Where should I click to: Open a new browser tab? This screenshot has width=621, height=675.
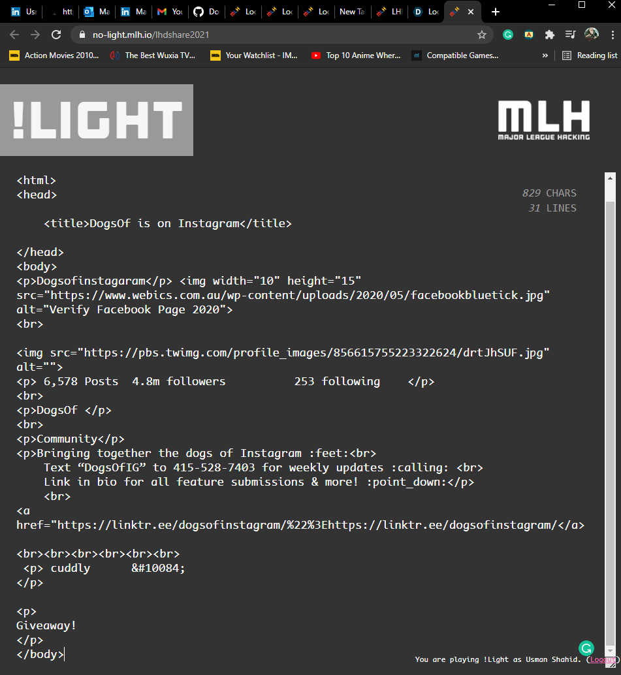click(x=495, y=12)
